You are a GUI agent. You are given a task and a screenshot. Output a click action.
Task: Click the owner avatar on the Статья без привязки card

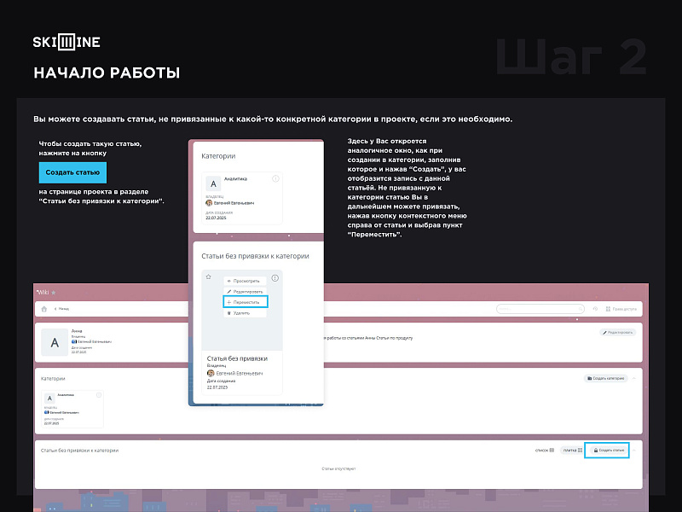(211, 373)
